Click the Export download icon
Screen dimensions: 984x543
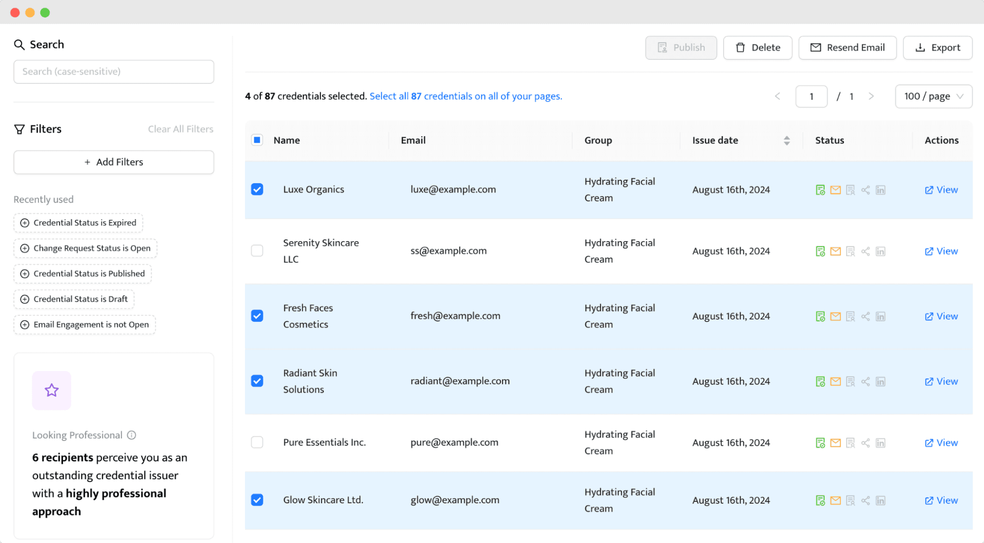920,47
